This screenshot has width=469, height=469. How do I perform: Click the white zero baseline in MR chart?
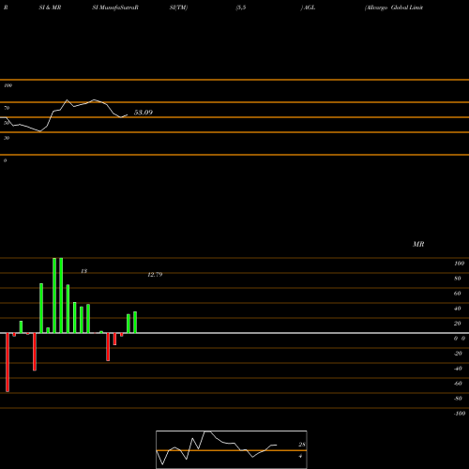(234, 333)
